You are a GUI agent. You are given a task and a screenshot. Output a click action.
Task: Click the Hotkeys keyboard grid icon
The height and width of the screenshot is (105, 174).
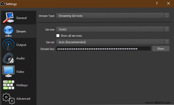(x=9, y=85)
